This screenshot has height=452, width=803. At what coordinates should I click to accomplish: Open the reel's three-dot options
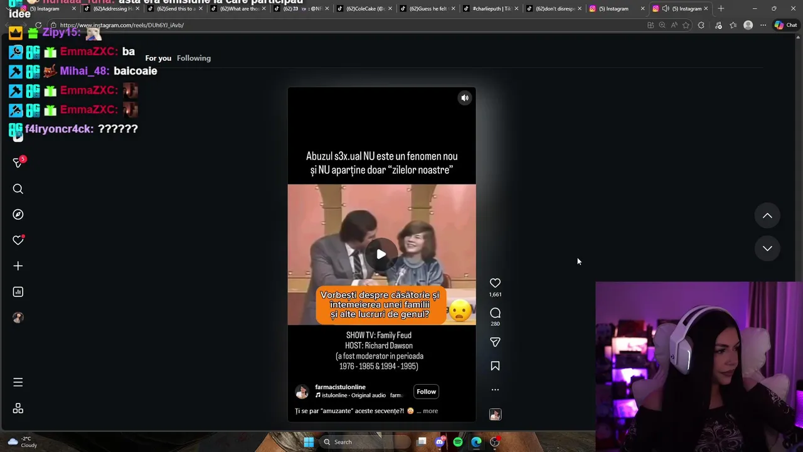[x=495, y=390]
